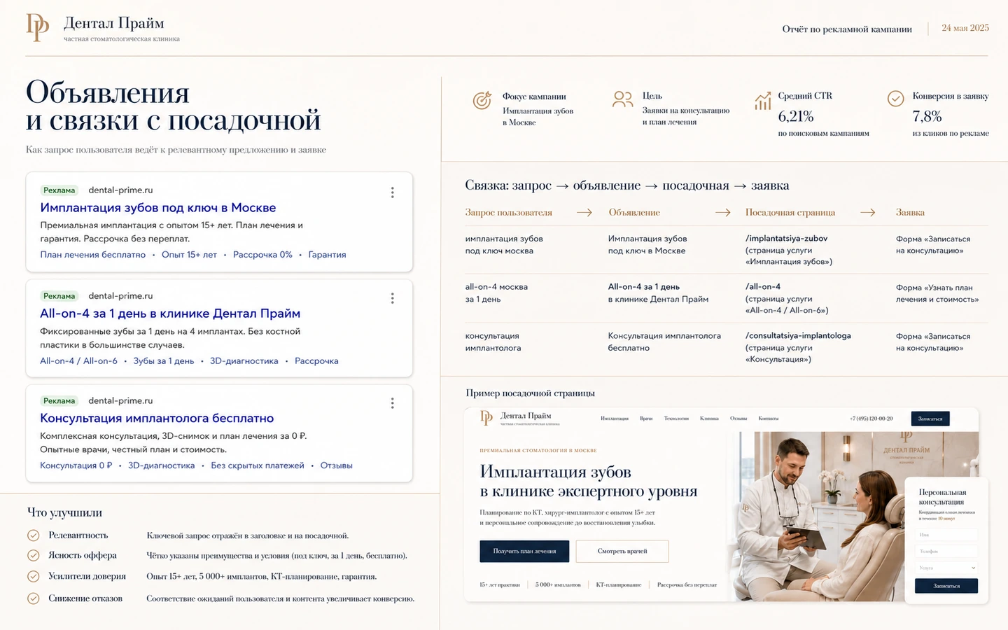Follow the Опыт 15+ лет sitelink
This screenshot has width=1008, height=630.
189,255
